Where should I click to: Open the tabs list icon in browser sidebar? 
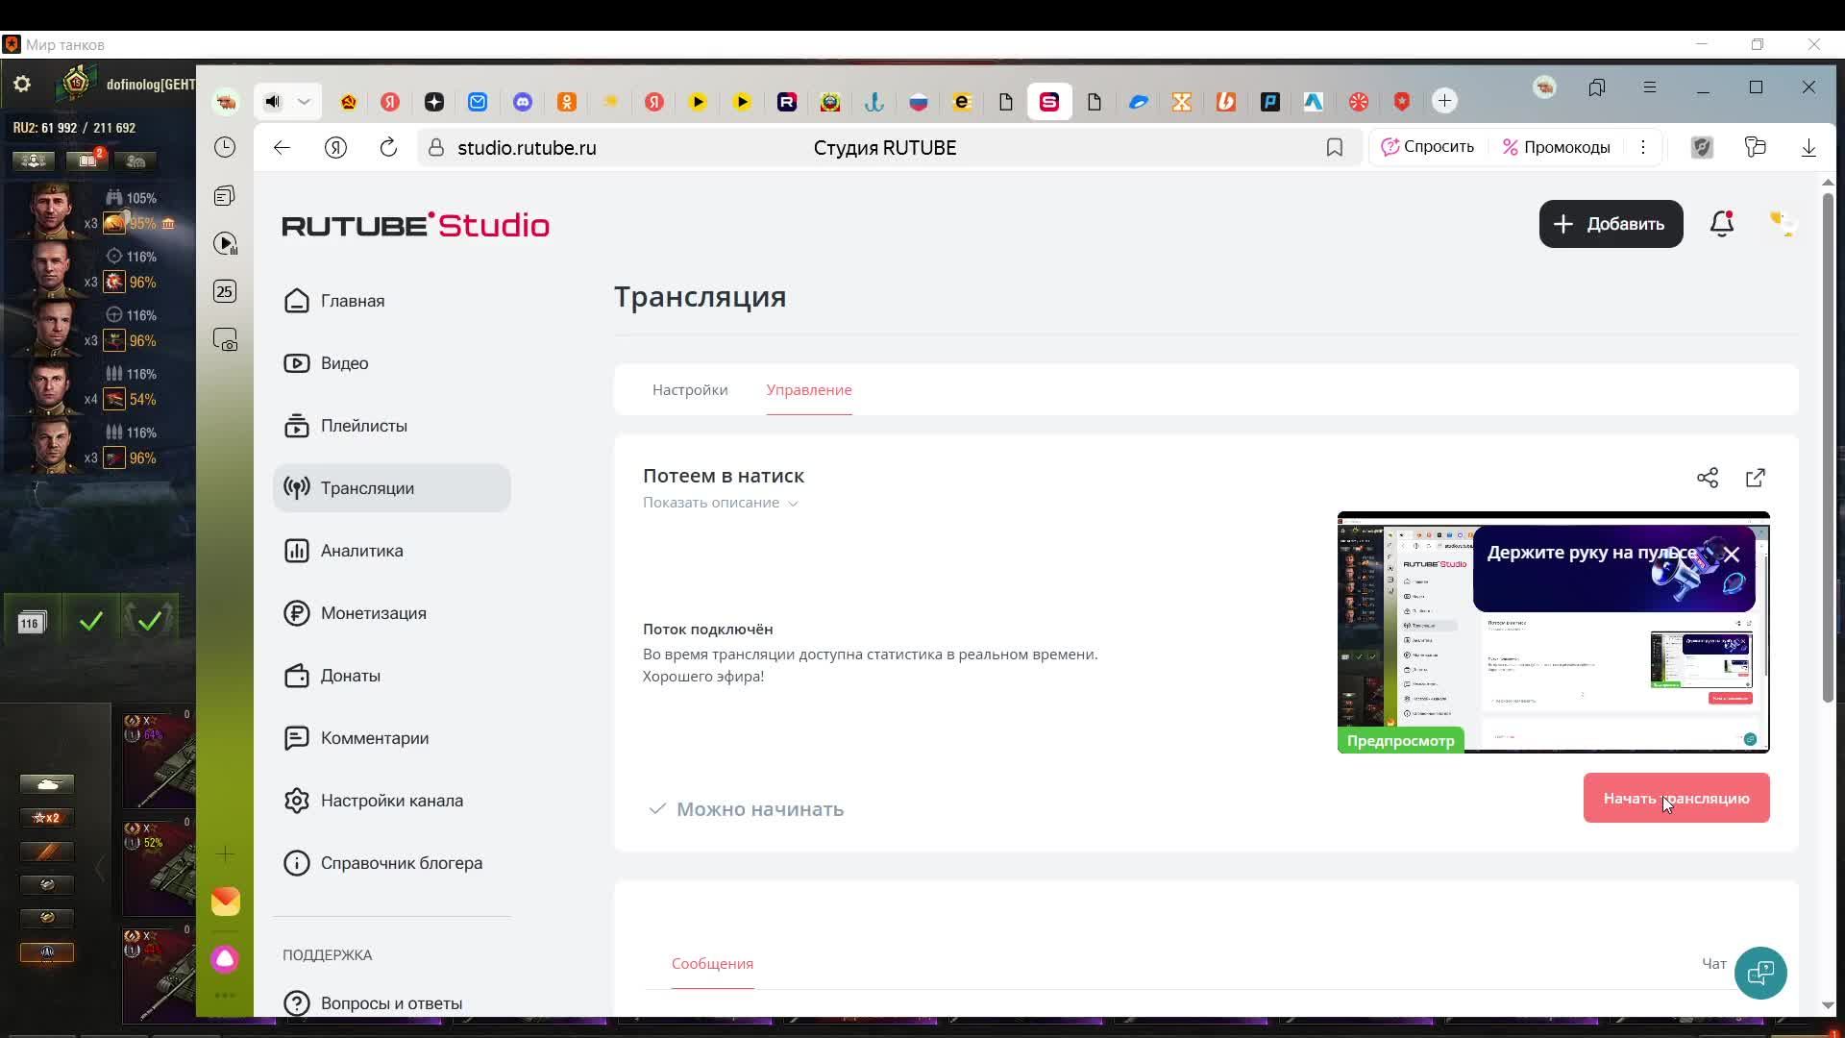click(225, 195)
